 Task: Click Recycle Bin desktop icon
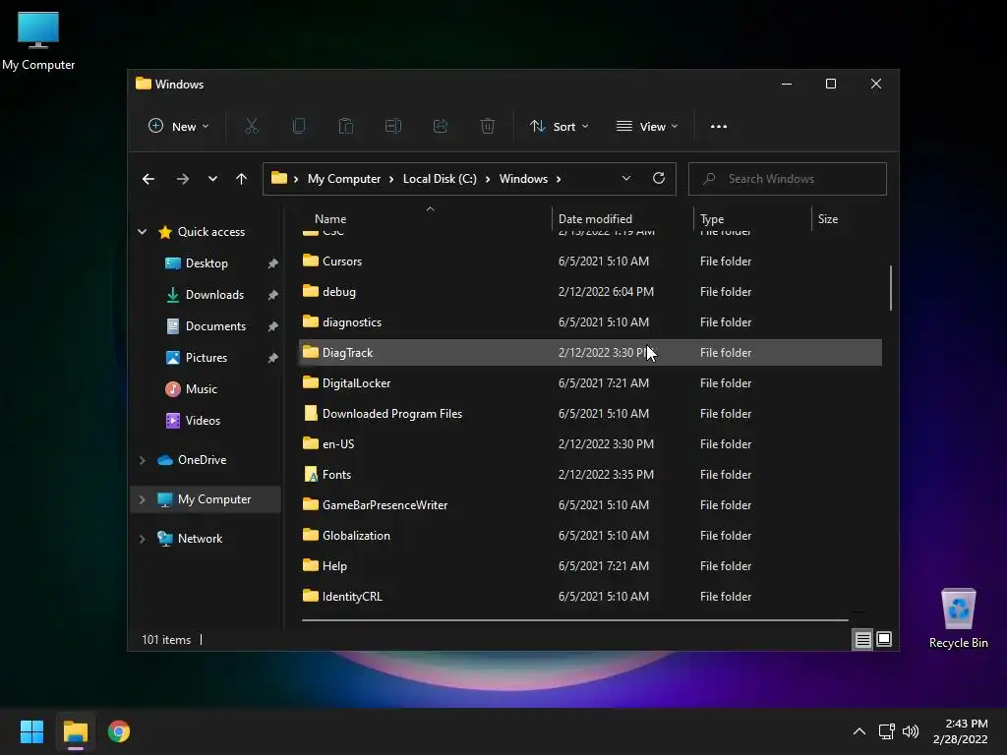tap(958, 618)
